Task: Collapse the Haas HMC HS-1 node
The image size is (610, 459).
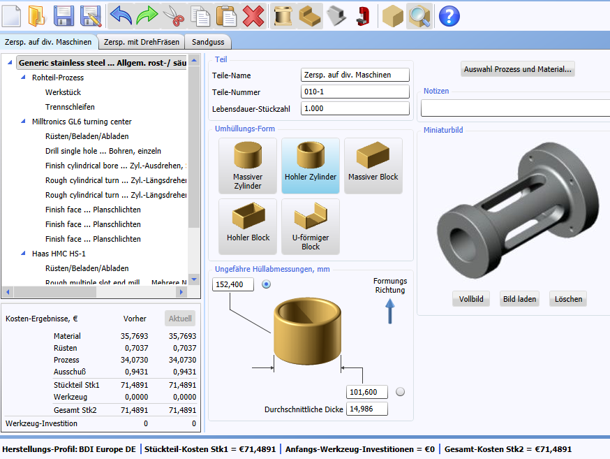Action: click(x=23, y=254)
